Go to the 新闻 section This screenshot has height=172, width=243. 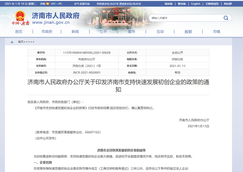(75, 32)
